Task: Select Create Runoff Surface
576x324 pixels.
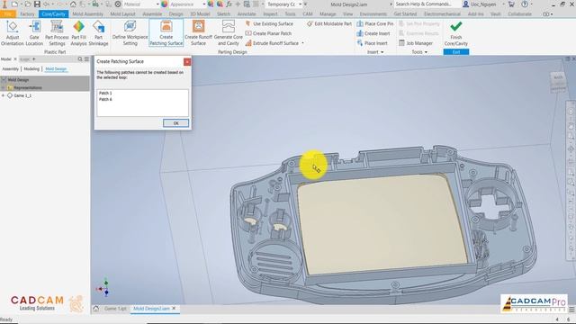Action: [198, 33]
